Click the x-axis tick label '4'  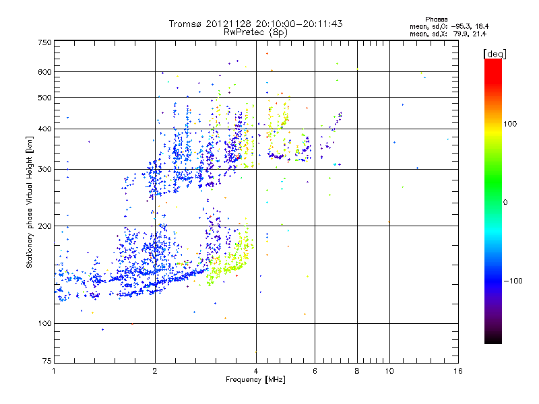[x=256, y=371]
